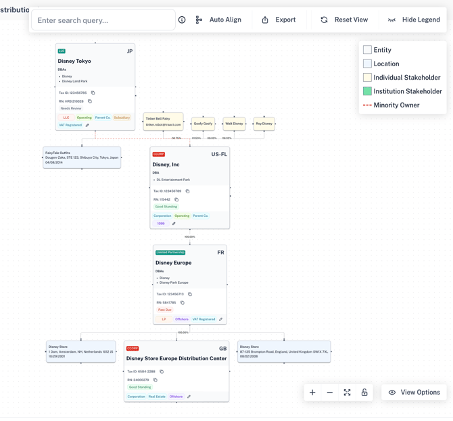This screenshot has height=421, width=453.
Task: Click the Location legend swatch
Action: coord(367,64)
